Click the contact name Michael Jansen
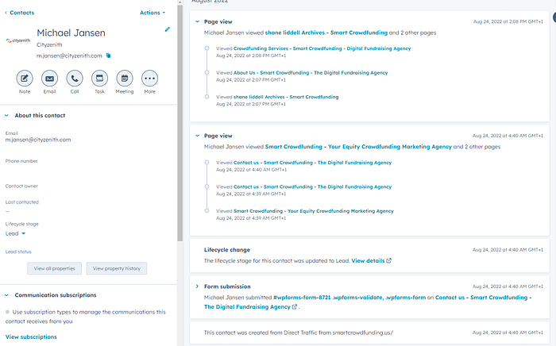The width and height of the screenshot is (556, 346). click(71, 33)
